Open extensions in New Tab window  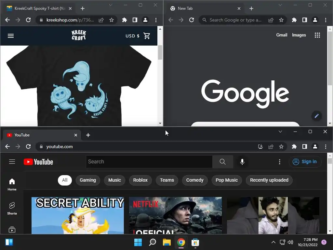294,20
